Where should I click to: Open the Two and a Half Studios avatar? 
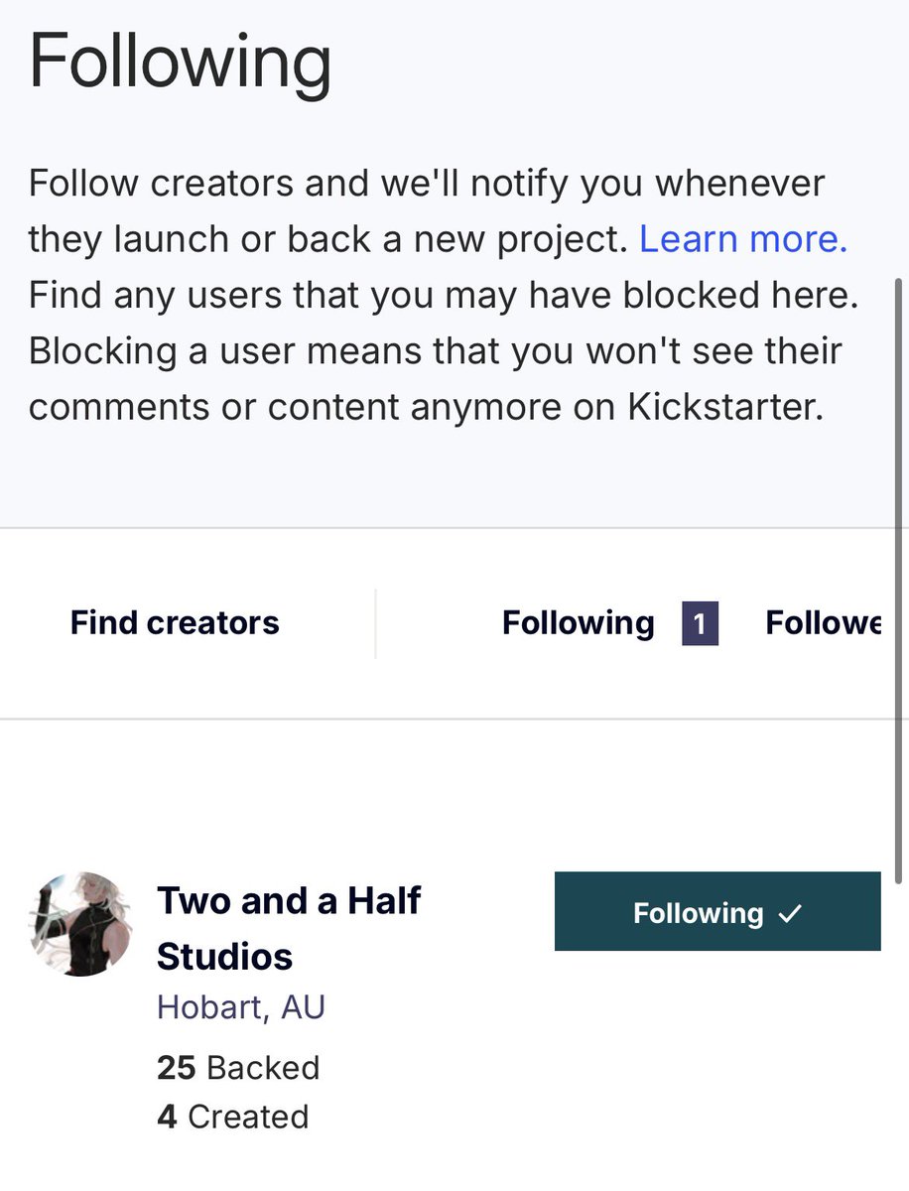[x=81, y=923]
